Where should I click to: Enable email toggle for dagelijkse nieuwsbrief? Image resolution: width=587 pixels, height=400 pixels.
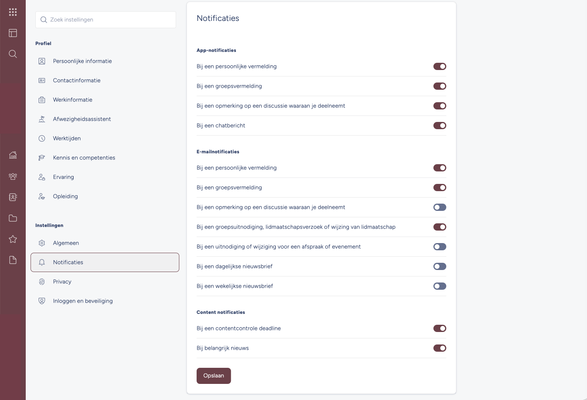[x=440, y=266]
